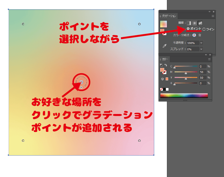Image resolution: width=224 pixels, height=177 pixels.
Task: Set color to None swatch in Color panel
Action: [162, 89]
